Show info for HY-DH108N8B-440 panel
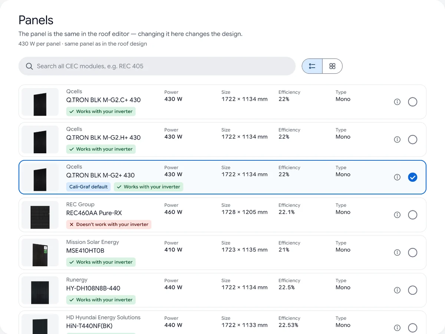 (x=397, y=290)
